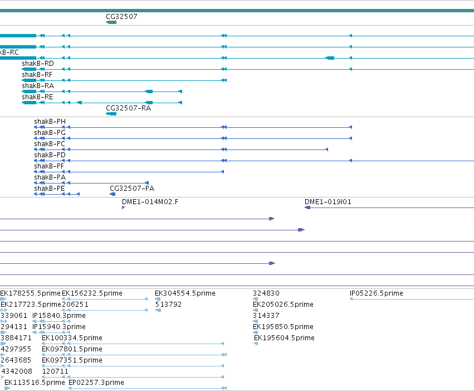
Task: Select the shakB-PA protein label
Action: [x=50, y=177]
